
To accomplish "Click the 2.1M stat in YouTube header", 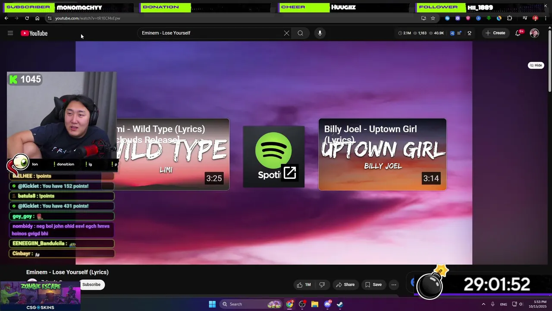I will 405,33.
